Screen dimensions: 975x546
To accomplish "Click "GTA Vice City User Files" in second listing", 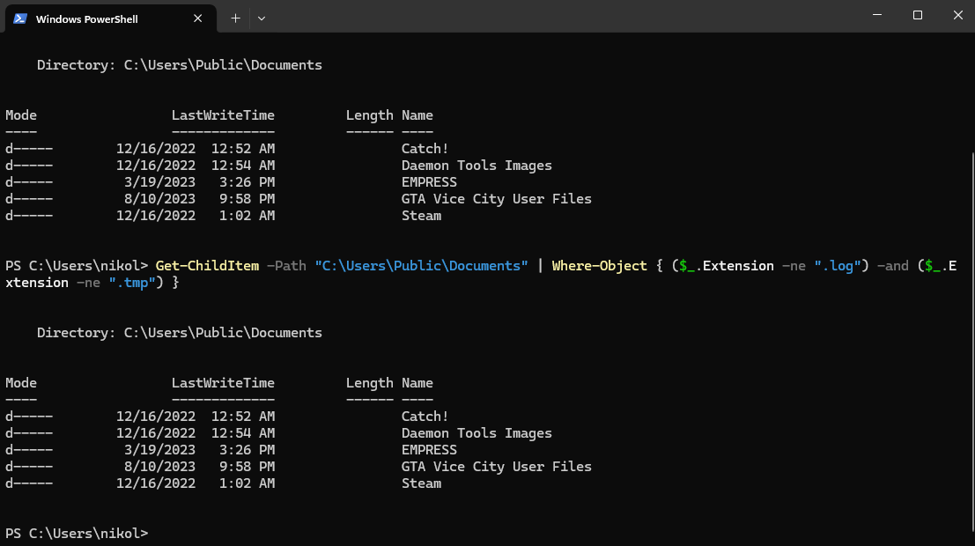I will click(x=496, y=467).
